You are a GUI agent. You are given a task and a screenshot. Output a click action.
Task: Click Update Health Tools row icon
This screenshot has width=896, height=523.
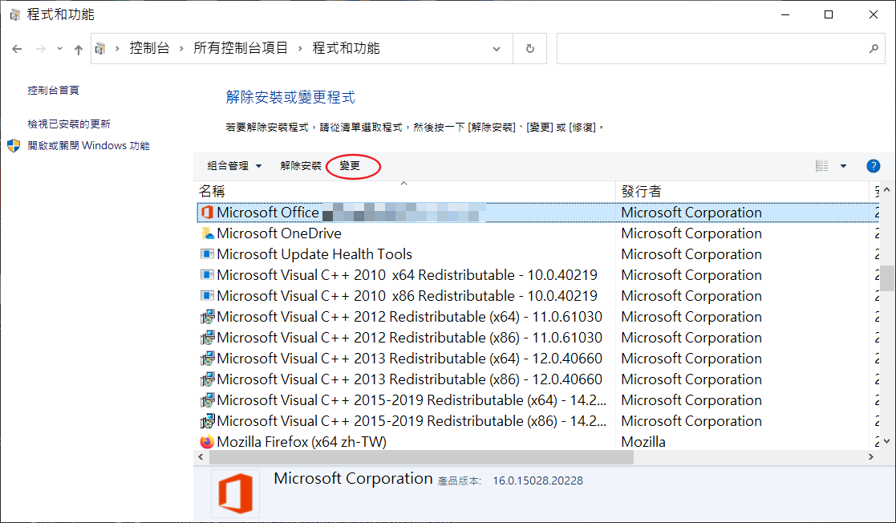tap(207, 253)
